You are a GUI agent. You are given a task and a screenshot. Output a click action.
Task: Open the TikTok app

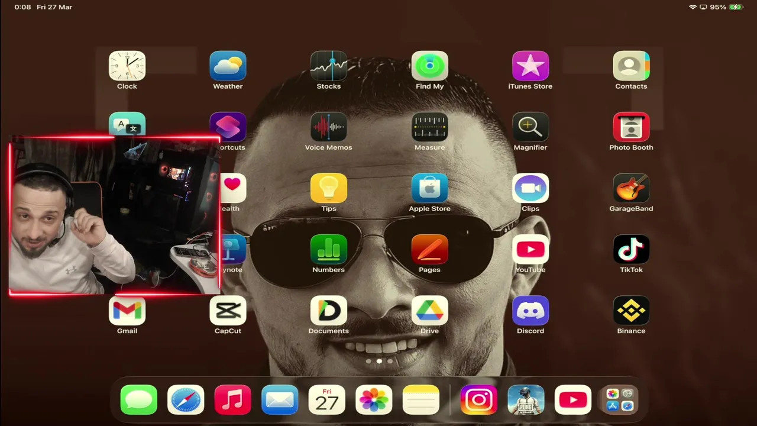pyautogui.click(x=631, y=249)
